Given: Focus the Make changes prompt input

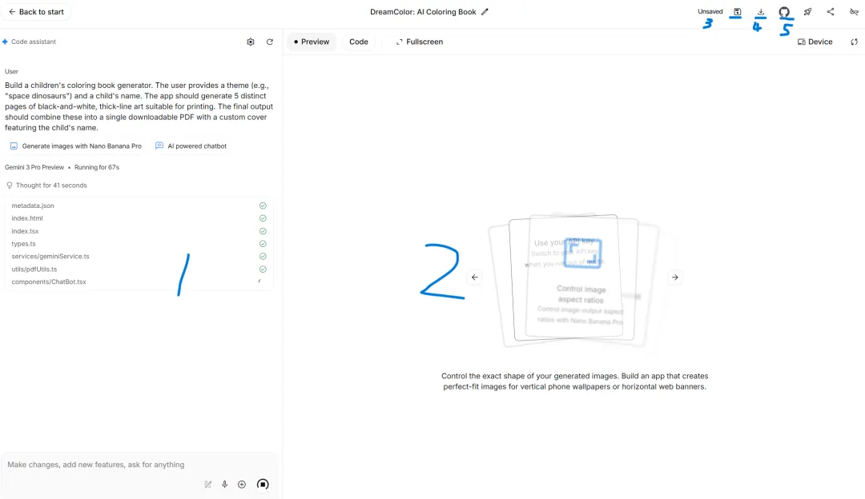Looking at the screenshot, I should (x=139, y=465).
